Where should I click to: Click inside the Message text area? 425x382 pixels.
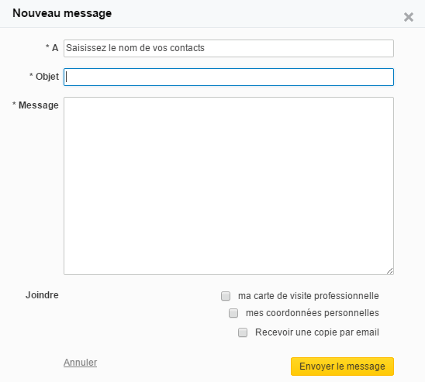pos(229,186)
